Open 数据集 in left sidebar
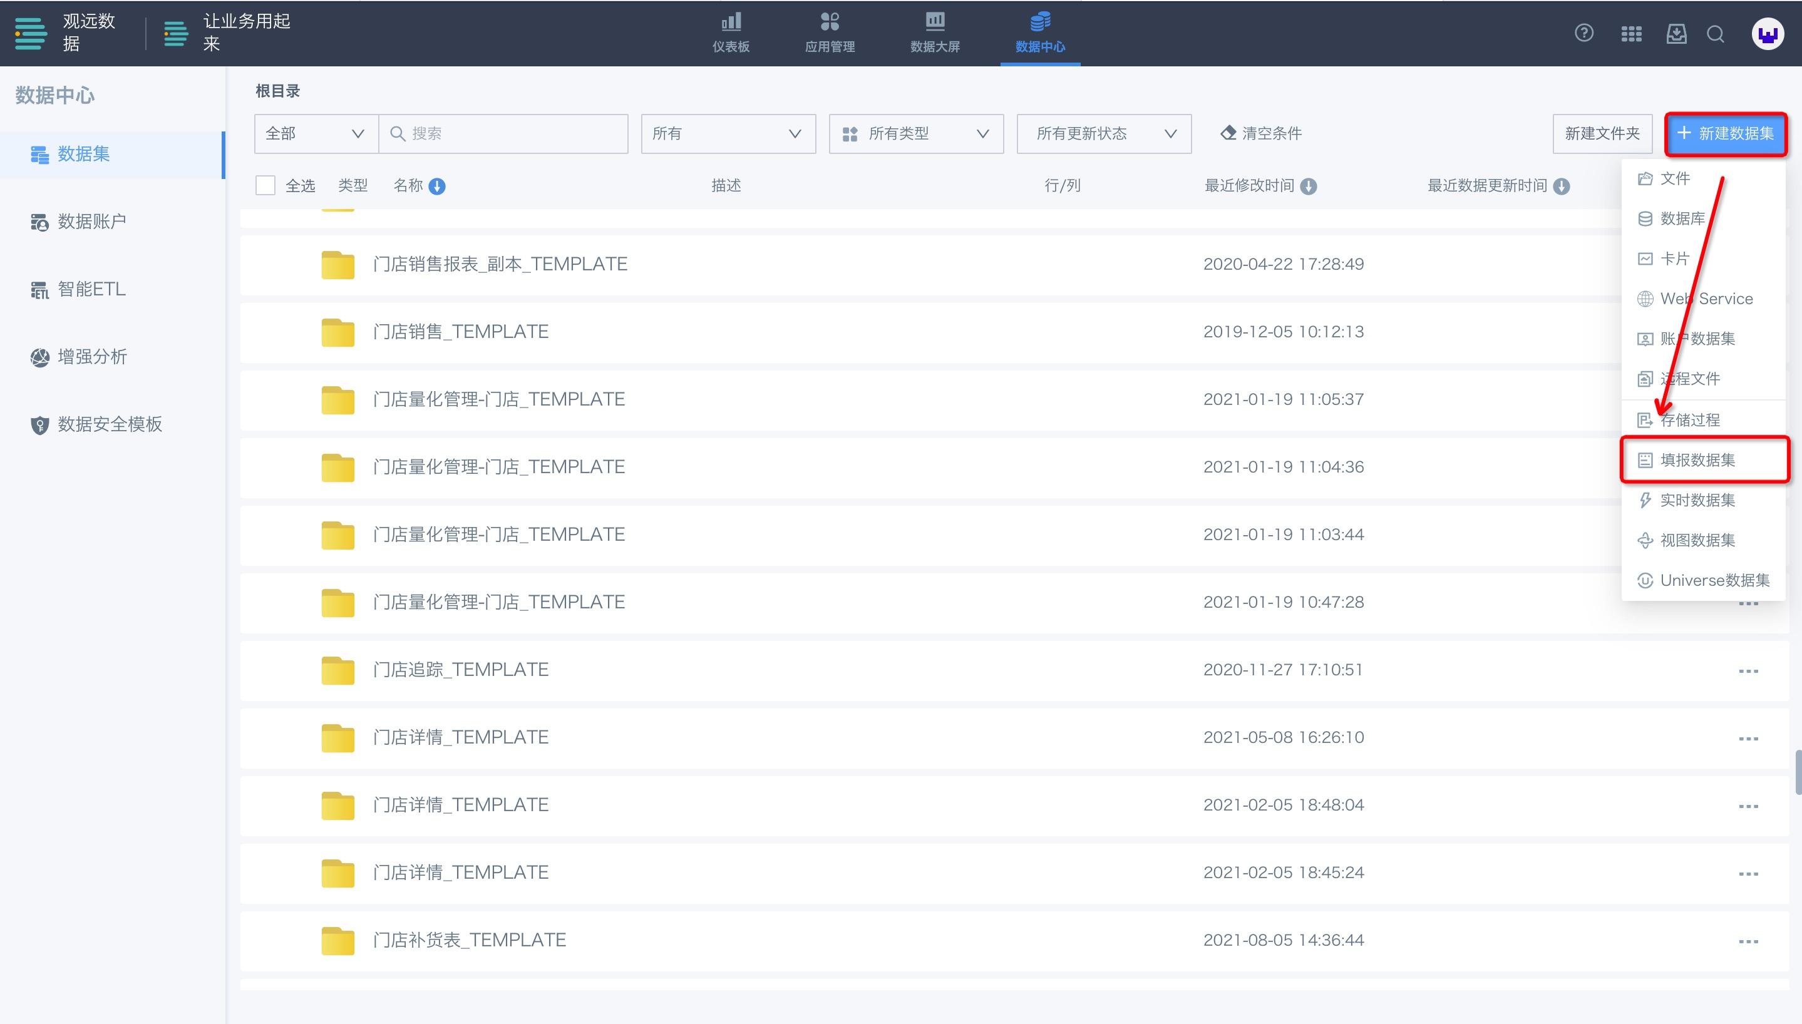This screenshot has width=1802, height=1024. (113, 155)
